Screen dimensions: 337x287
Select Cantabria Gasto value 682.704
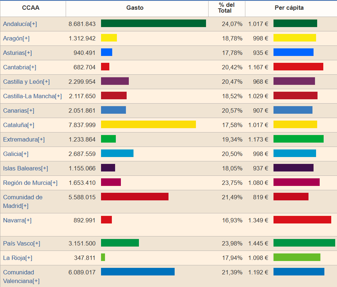coord(84,67)
